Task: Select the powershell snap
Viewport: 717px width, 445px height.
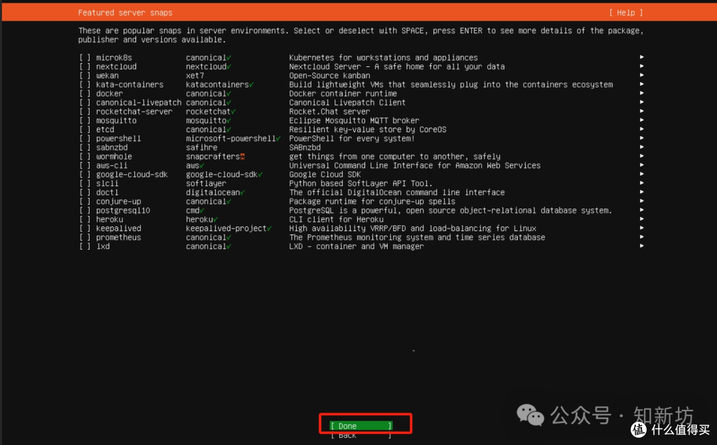Action: 84,138
